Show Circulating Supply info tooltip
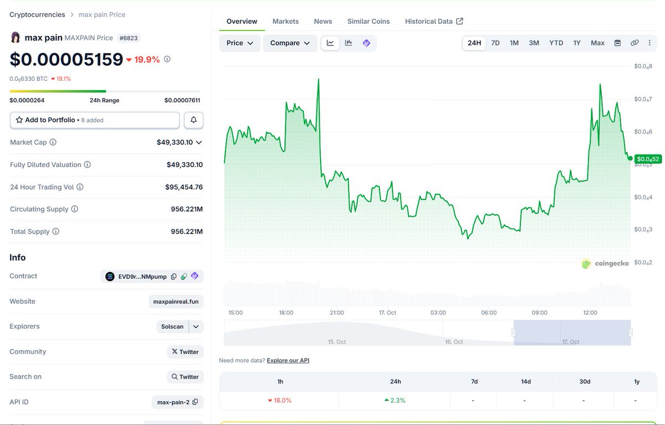This screenshot has width=665, height=425. point(75,209)
